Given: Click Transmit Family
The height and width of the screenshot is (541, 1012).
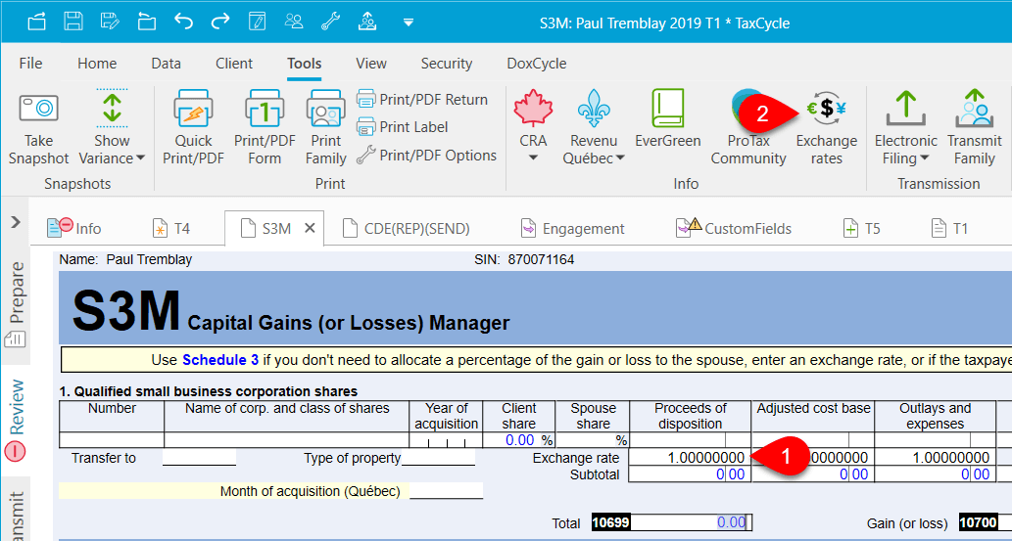Looking at the screenshot, I should (x=975, y=129).
